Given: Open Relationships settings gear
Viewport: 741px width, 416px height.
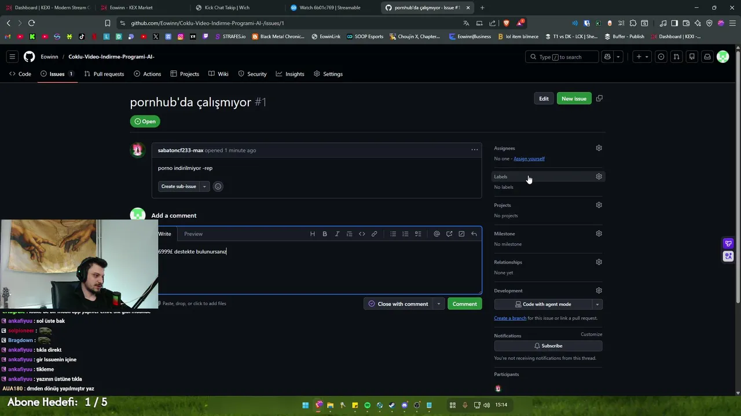Looking at the screenshot, I should 599,262.
